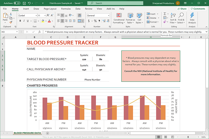Toggle the AutoSave switch
Viewport: 209px width, 139px height.
click(17, 3)
